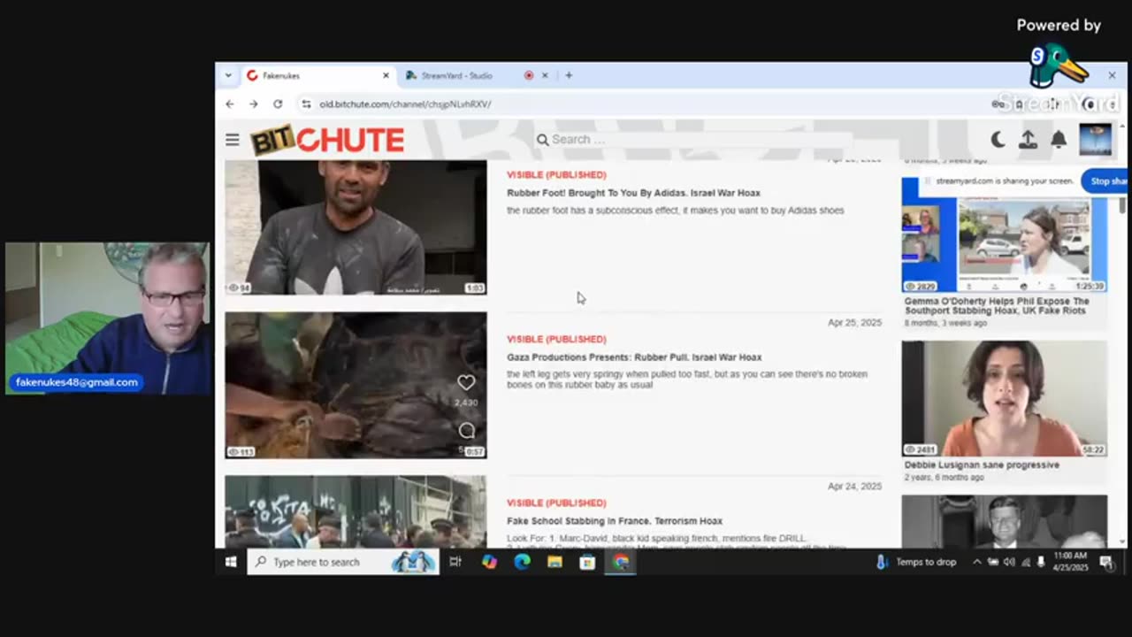Click the BitChute logo
This screenshot has height=637, width=1132.
tap(327, 140)
